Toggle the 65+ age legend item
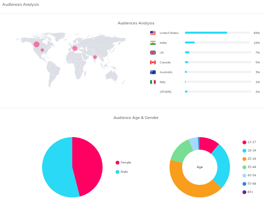The height and width of the screenshot is (201, 264). pyautogui.click(x=249, y=192)
